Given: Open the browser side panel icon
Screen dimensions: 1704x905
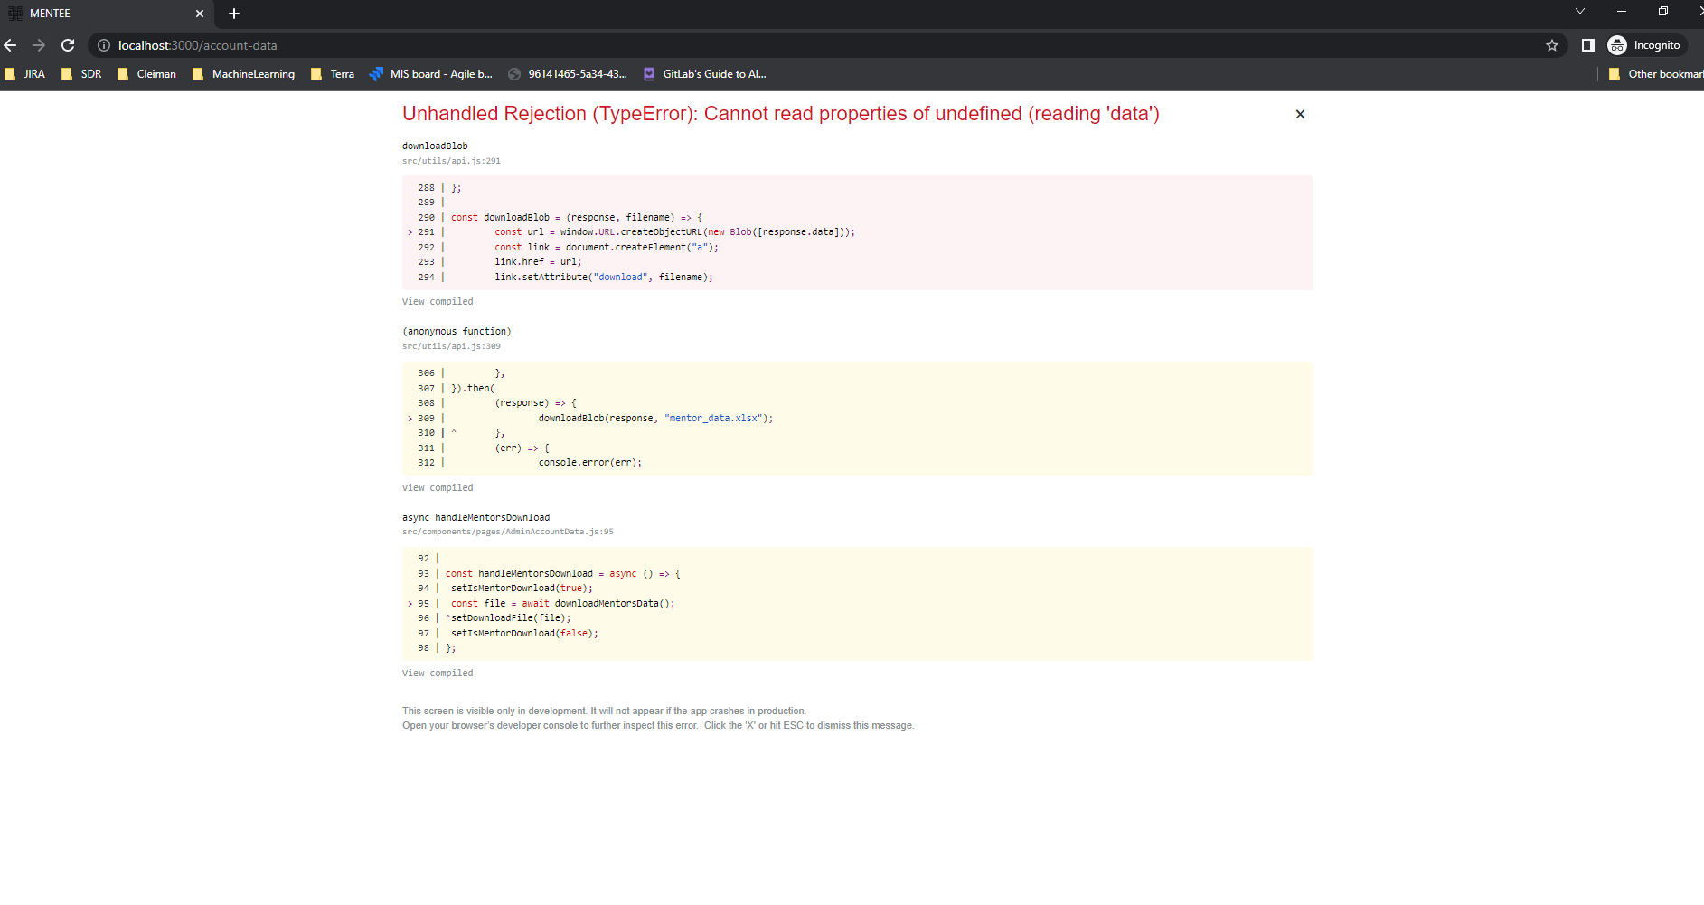Looking at the screenshot, I should click(1587, 44).
